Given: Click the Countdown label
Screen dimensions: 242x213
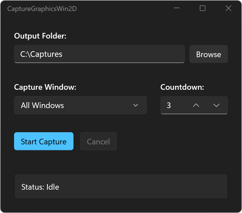Looking at the screenshot, I should [x=182, y=87].
